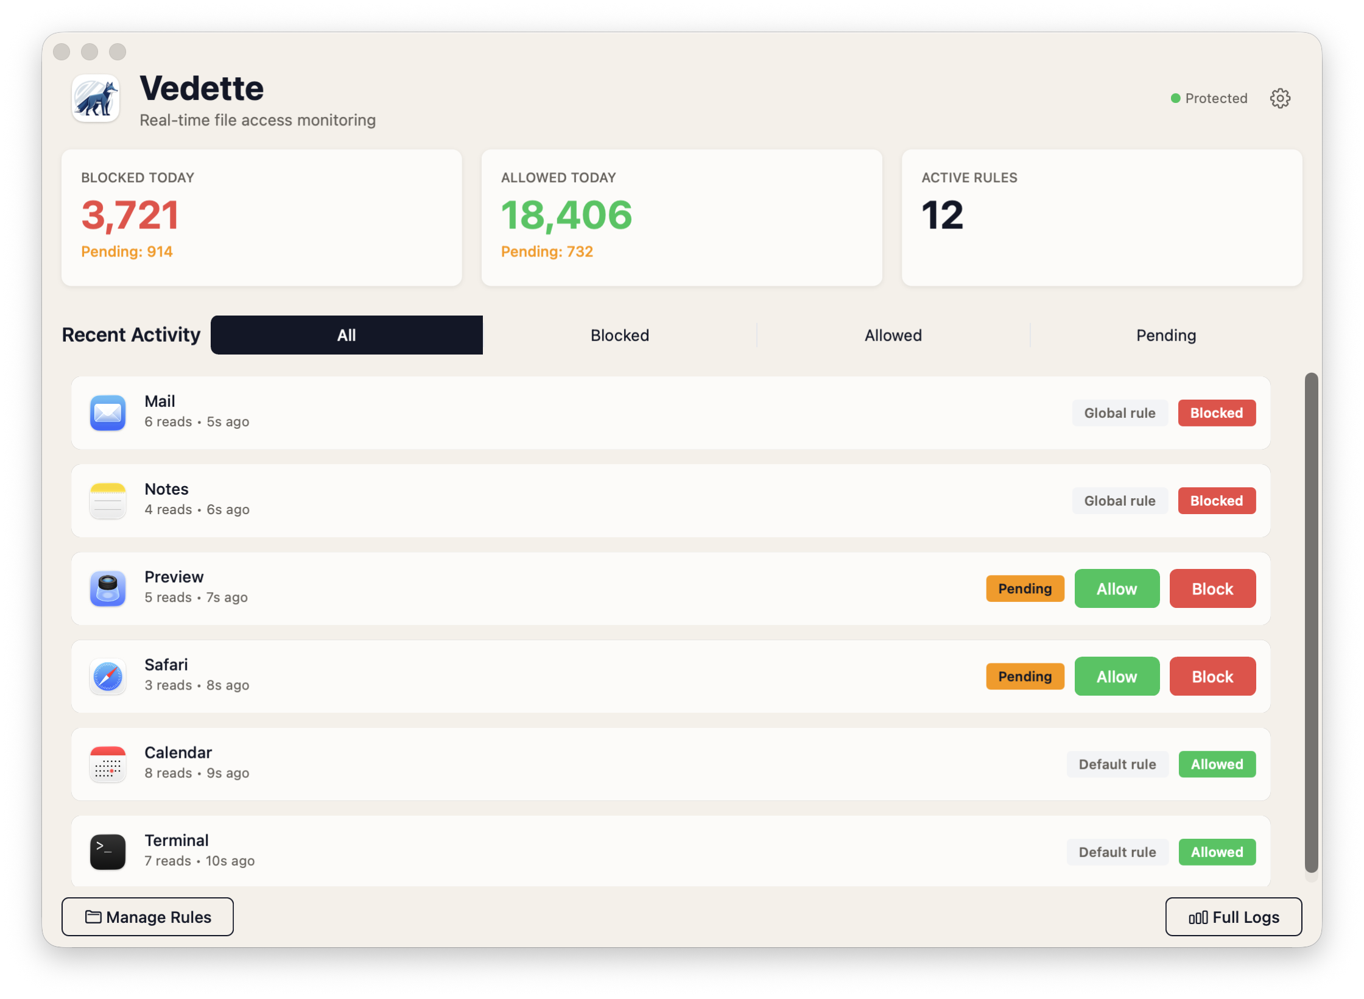Switch to the Allowed activity tab
1364x999 pixels.
[893, 334]
